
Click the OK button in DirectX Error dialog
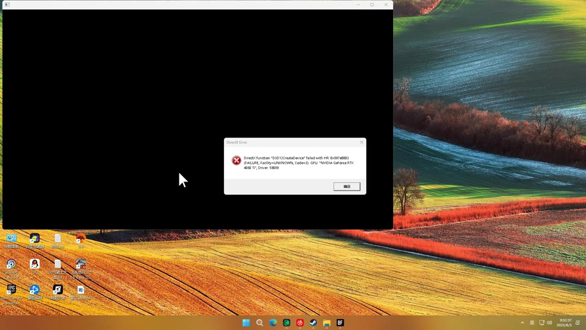(347, 186)
